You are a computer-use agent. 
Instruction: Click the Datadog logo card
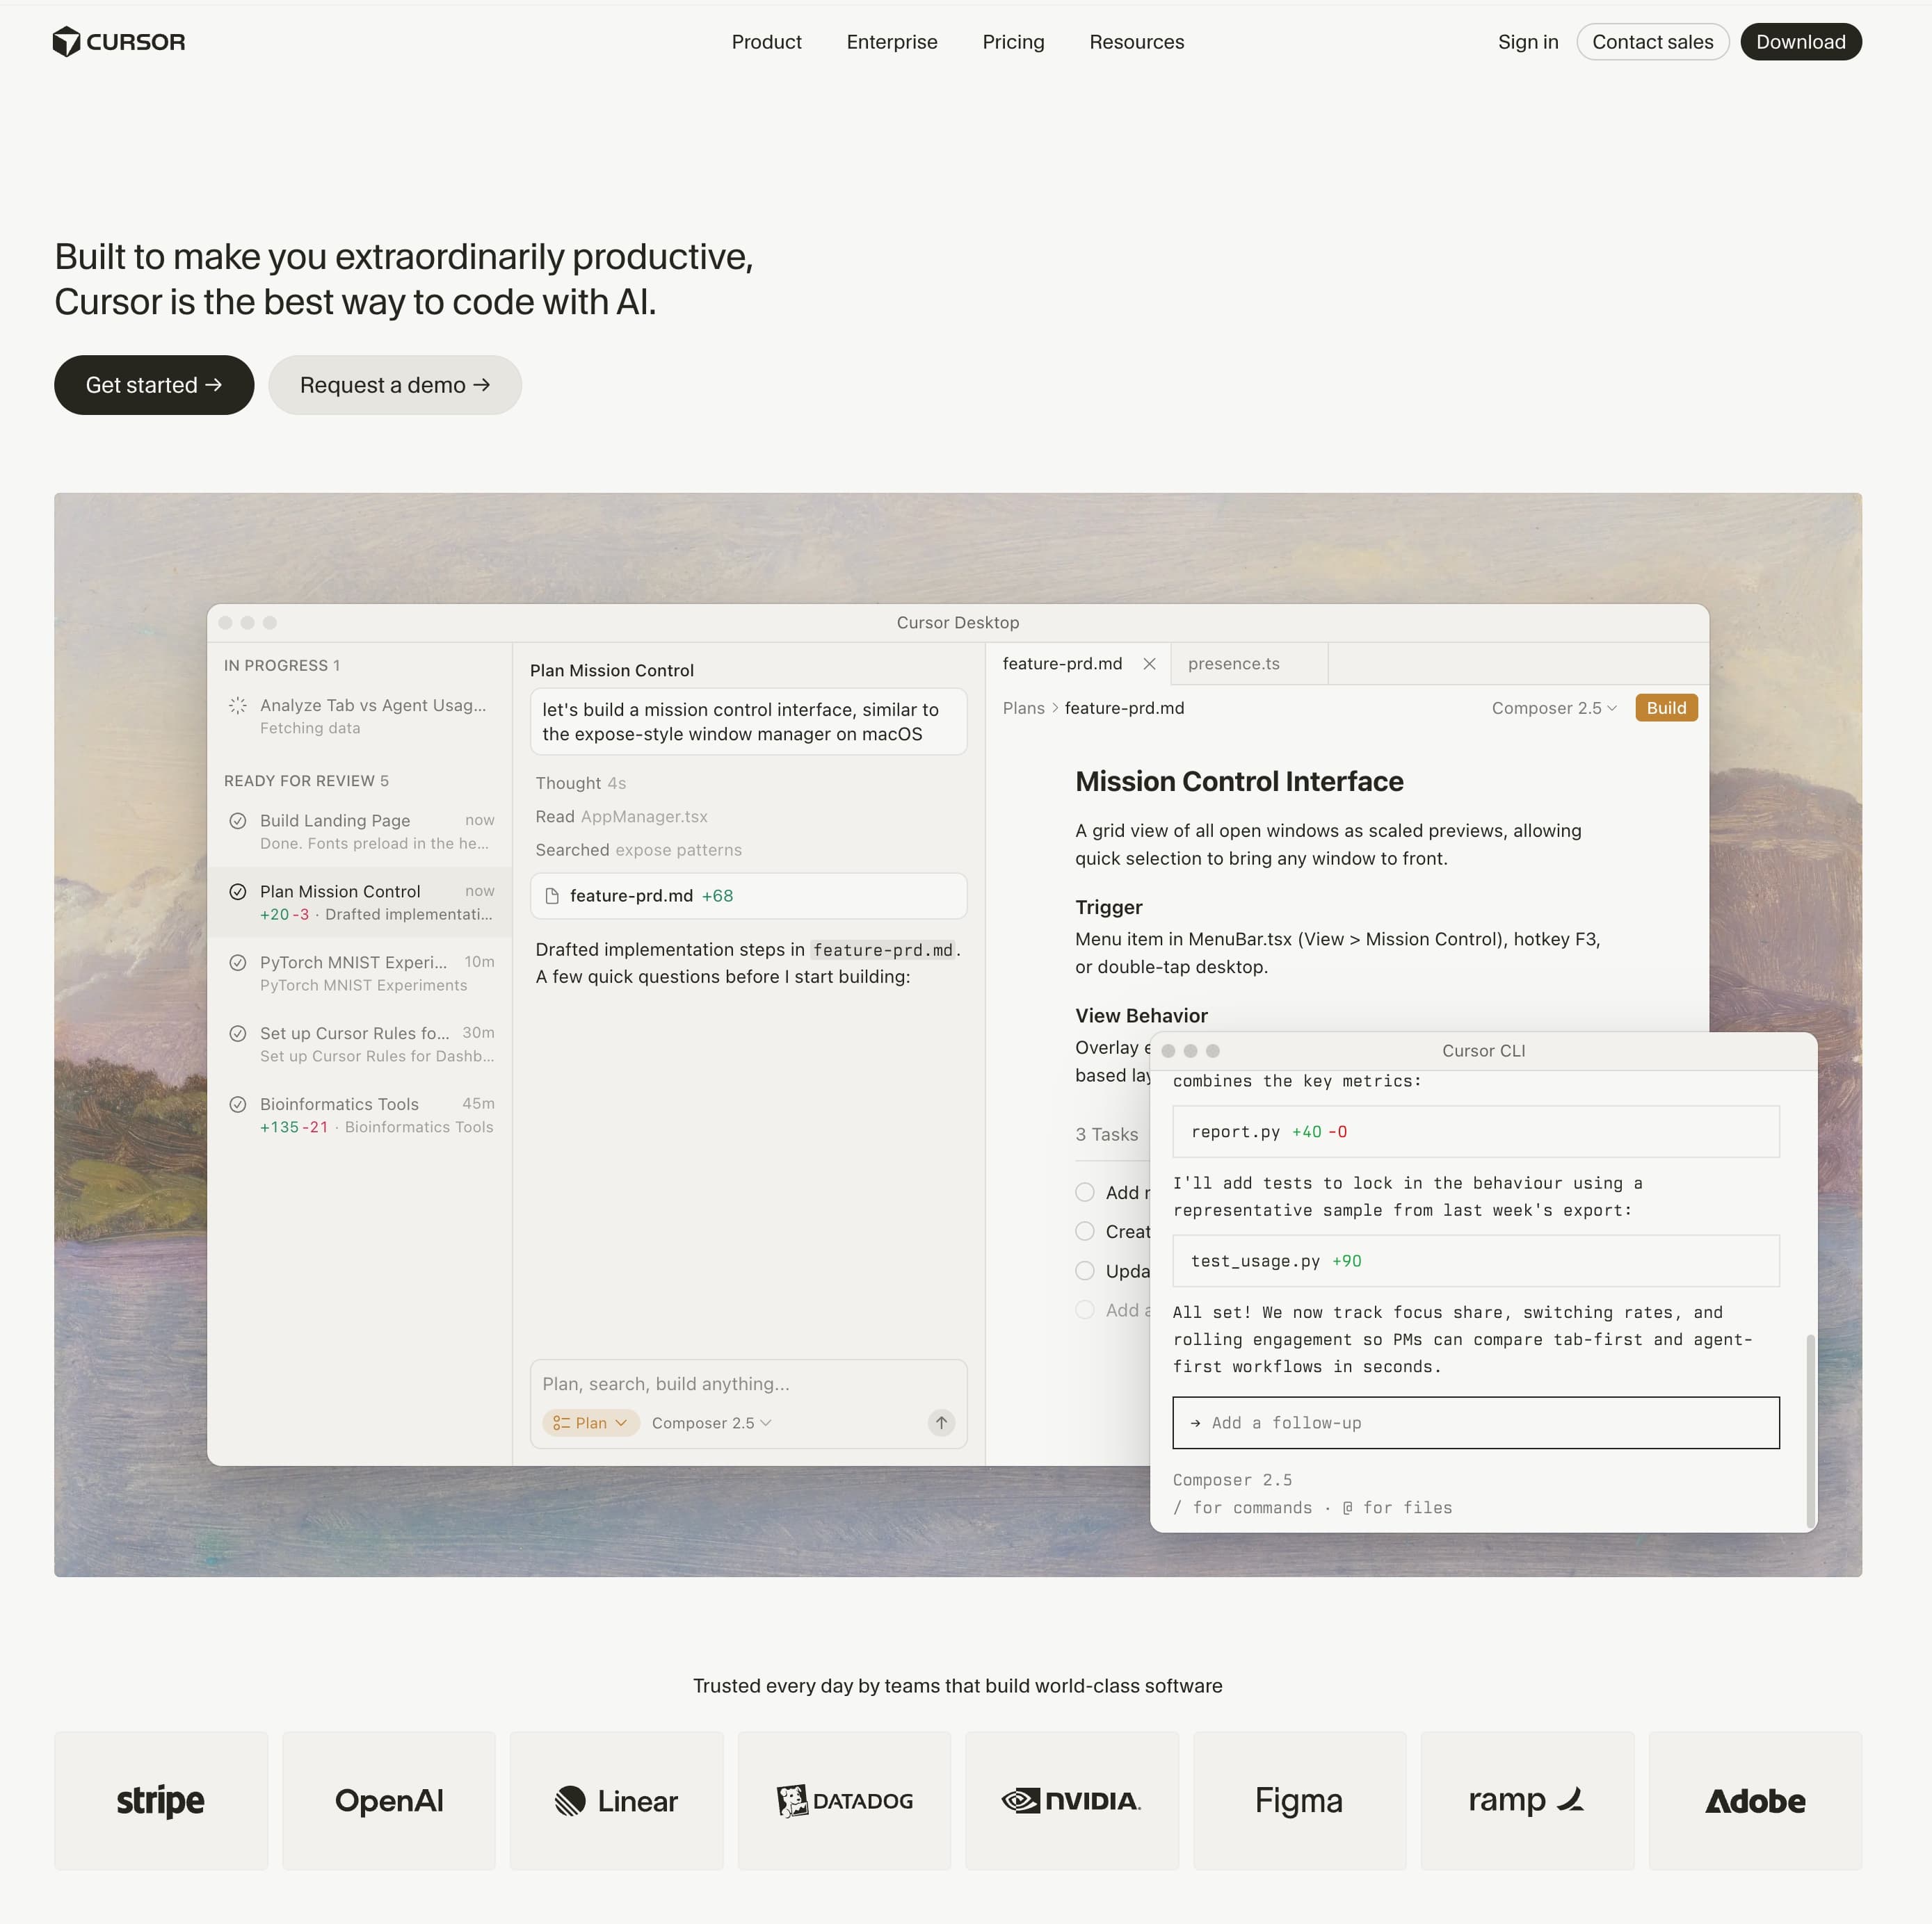pos(844,1800)
